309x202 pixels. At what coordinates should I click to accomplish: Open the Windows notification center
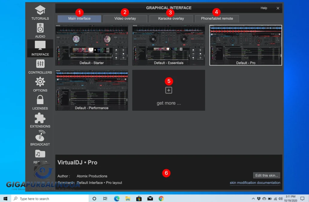click(302, 198)
